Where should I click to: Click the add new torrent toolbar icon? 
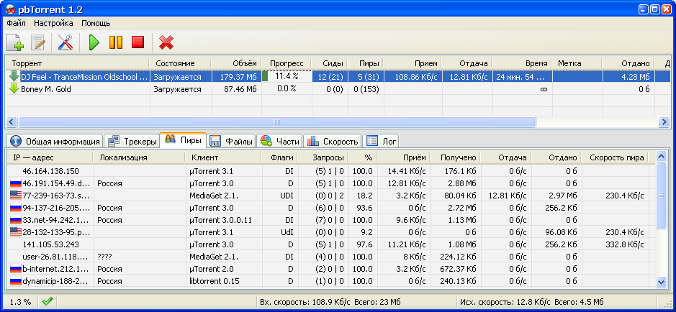(x=16, y=43)
